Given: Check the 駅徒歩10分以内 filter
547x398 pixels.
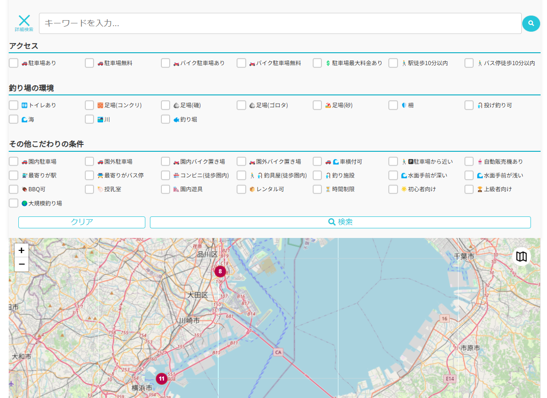Looking at the screenshot, I should click(x=393, y=63).
